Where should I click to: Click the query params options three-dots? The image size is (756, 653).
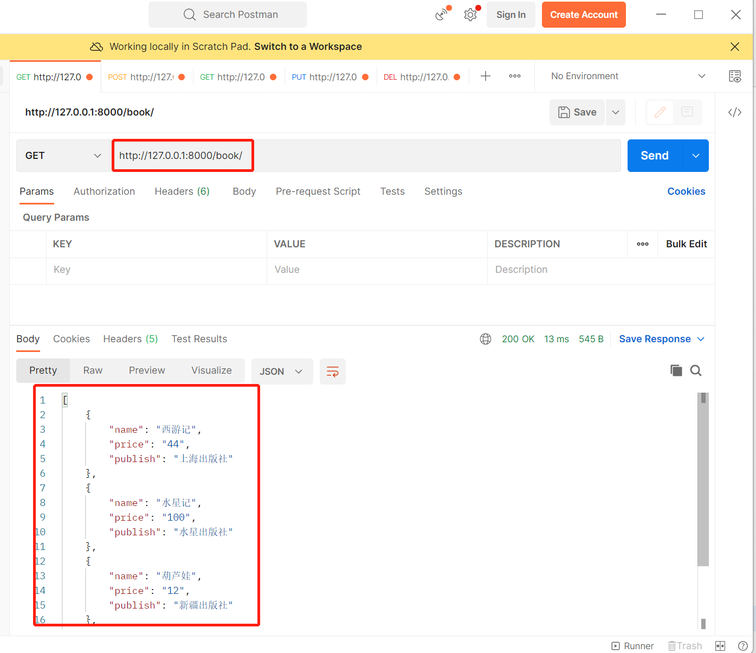coord(643,244)
